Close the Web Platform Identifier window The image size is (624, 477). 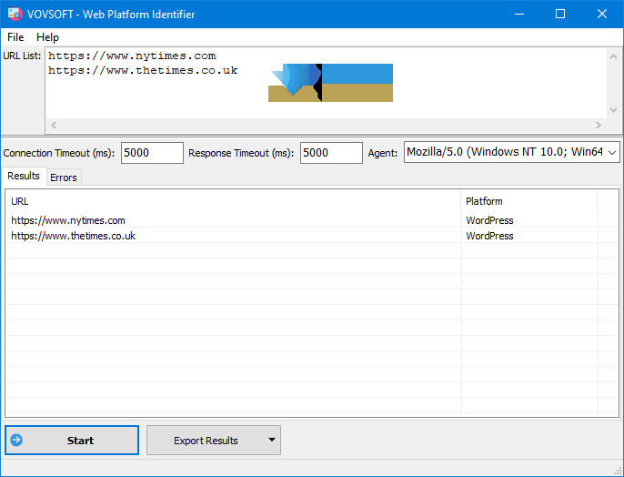coord(602,14)
